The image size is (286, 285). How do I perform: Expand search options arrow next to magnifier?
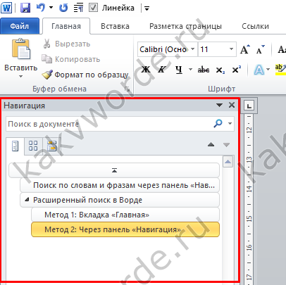point(230,123)
